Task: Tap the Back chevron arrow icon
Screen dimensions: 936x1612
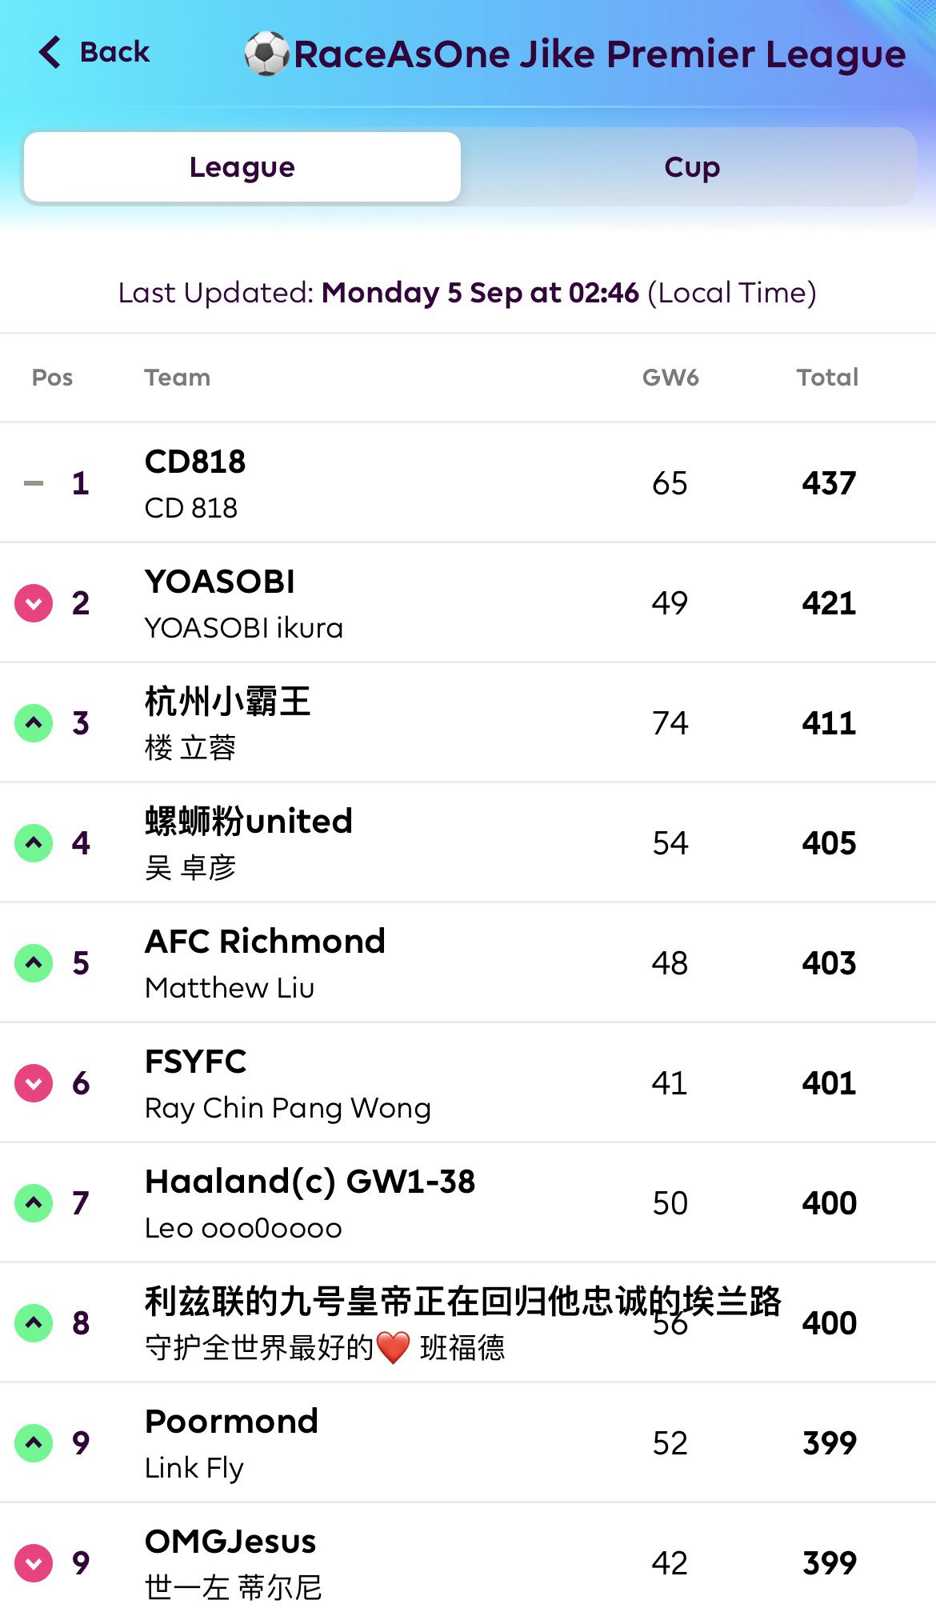Action: (50, 52)
